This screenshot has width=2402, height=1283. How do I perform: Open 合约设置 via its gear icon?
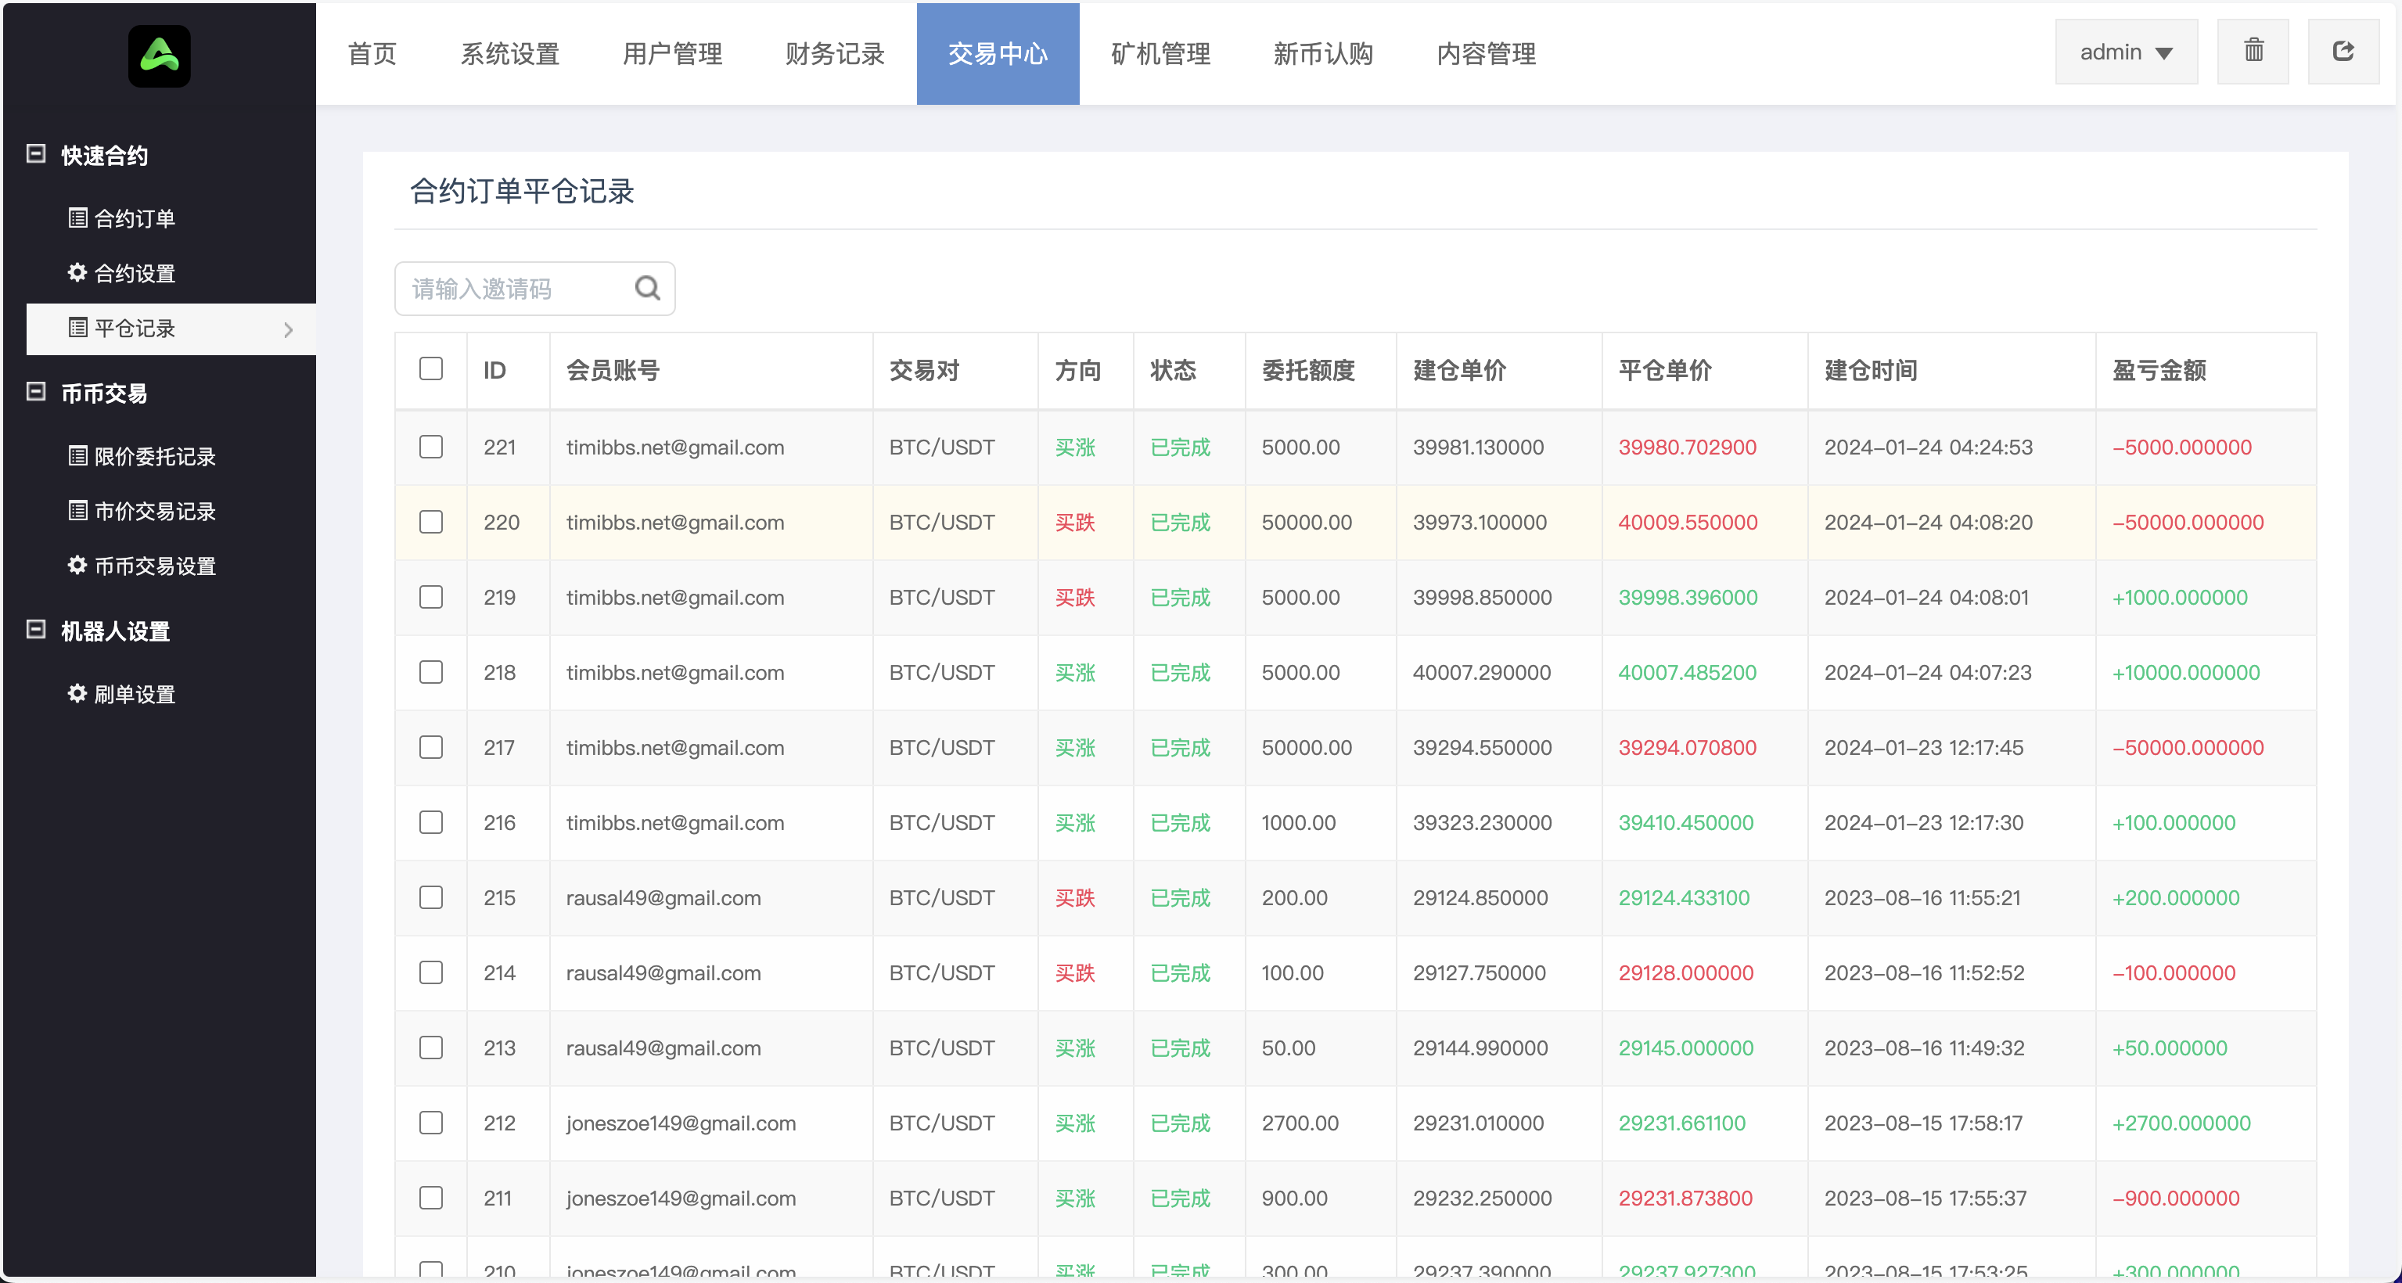click(x=77, y=273)
